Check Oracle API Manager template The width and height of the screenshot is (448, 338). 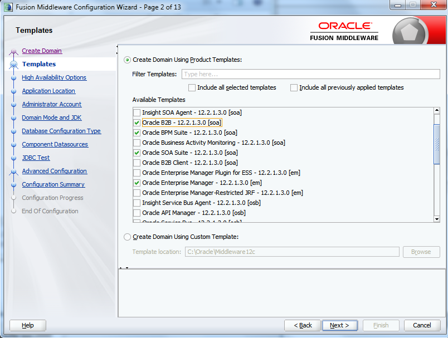[x=137, y=213]
